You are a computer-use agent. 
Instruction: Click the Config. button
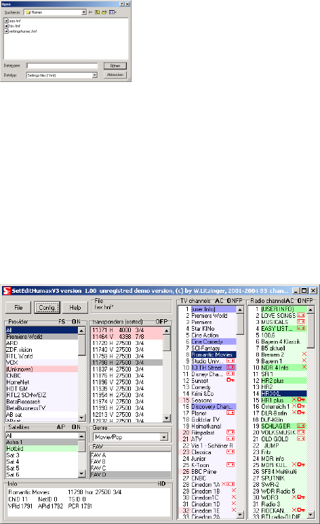tap(47, 308)
